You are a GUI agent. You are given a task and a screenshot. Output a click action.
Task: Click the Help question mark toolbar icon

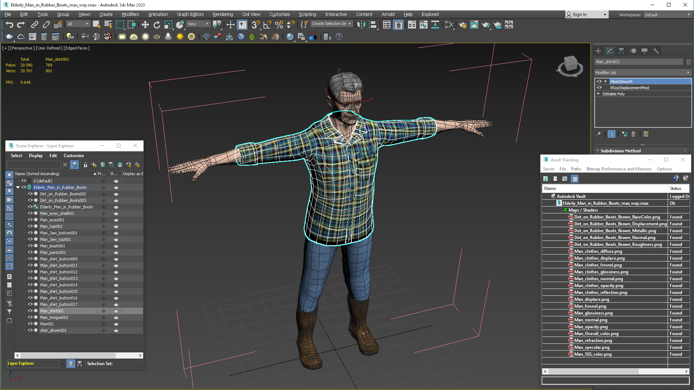tap(339, 36)
